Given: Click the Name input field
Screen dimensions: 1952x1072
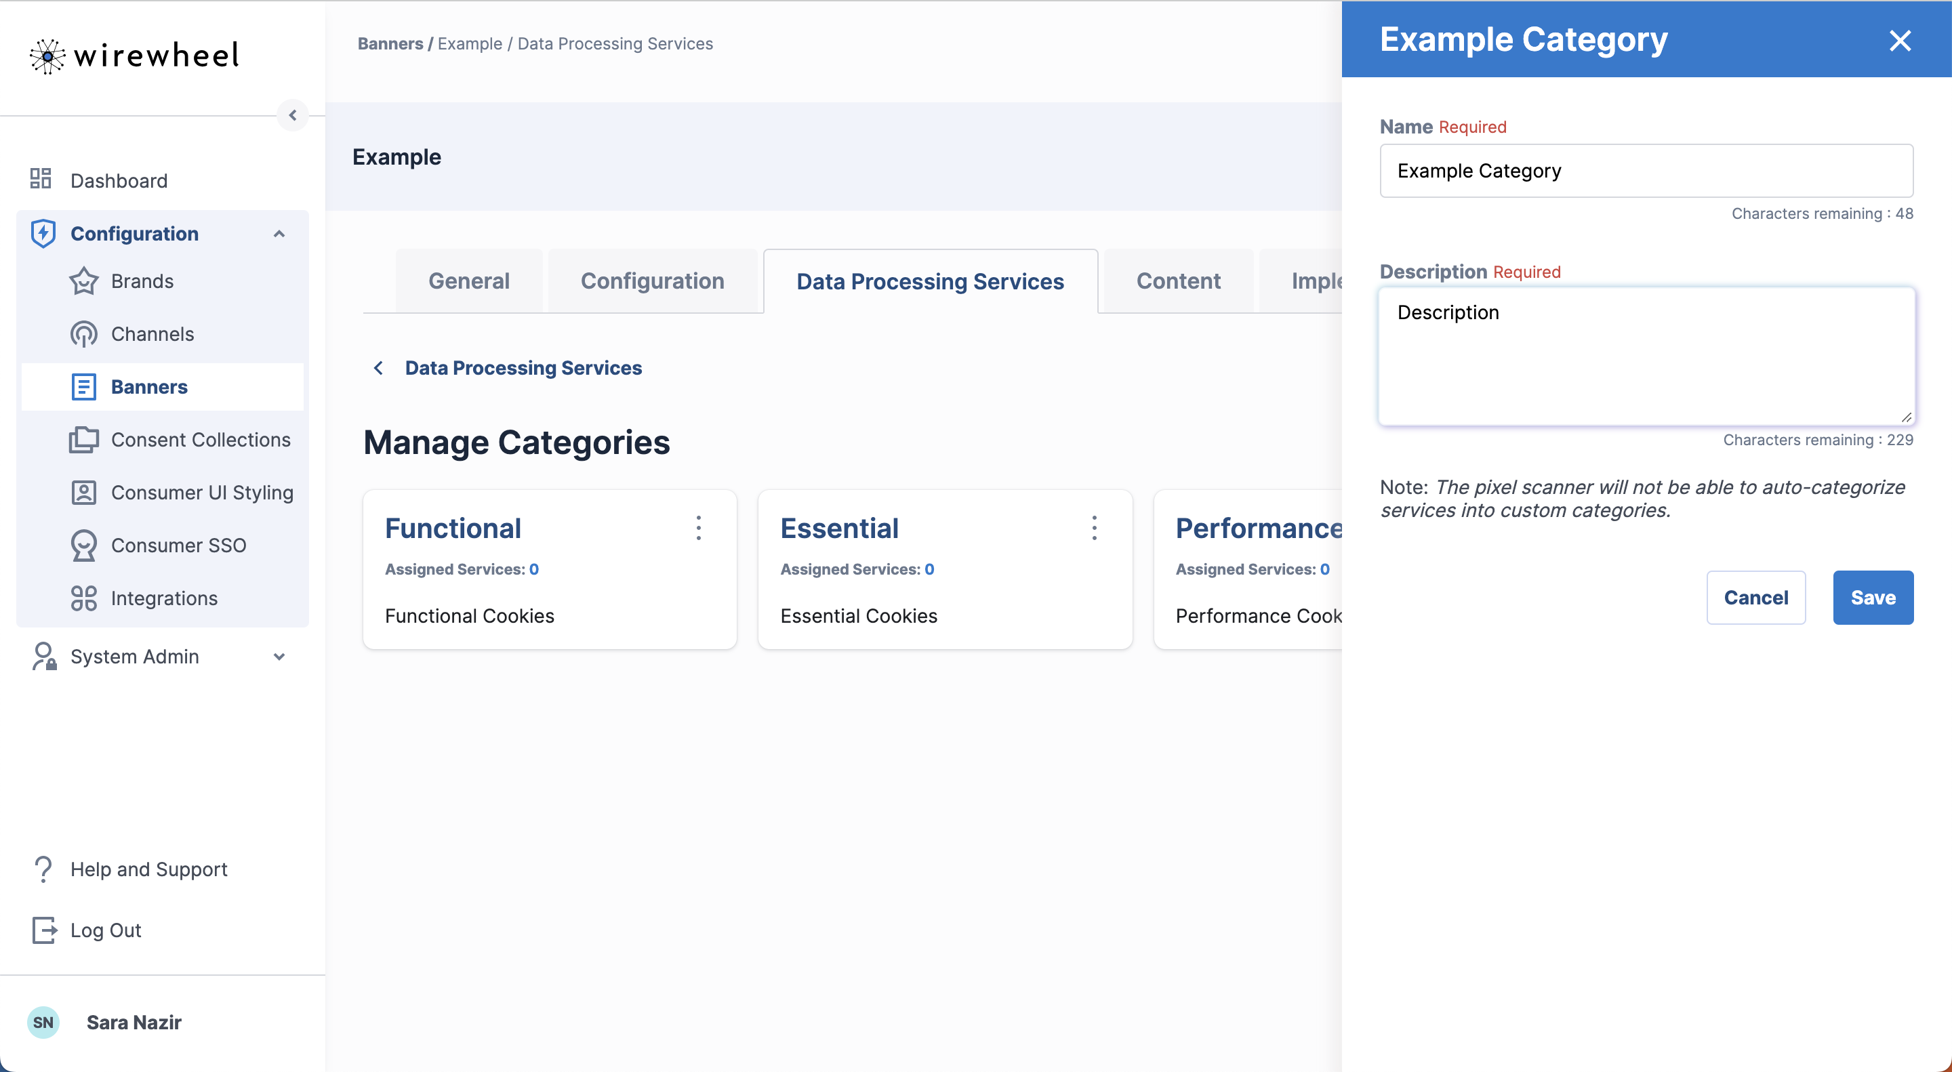Looking at the screenshot, I should (1646, 171).
